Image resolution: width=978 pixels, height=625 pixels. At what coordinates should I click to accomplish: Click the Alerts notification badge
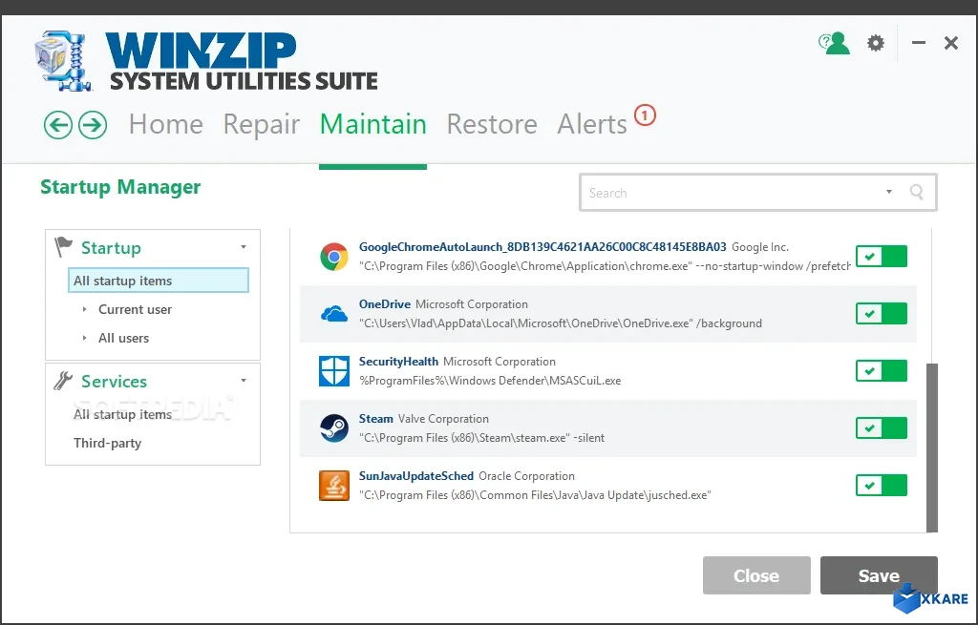pos(645,115)
